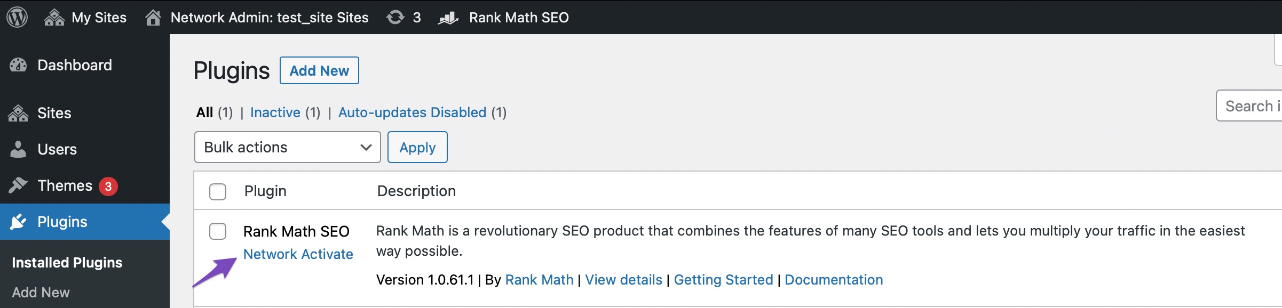1282x308 pixels.
Task: Click the Apply button
Action: point(417,147)
